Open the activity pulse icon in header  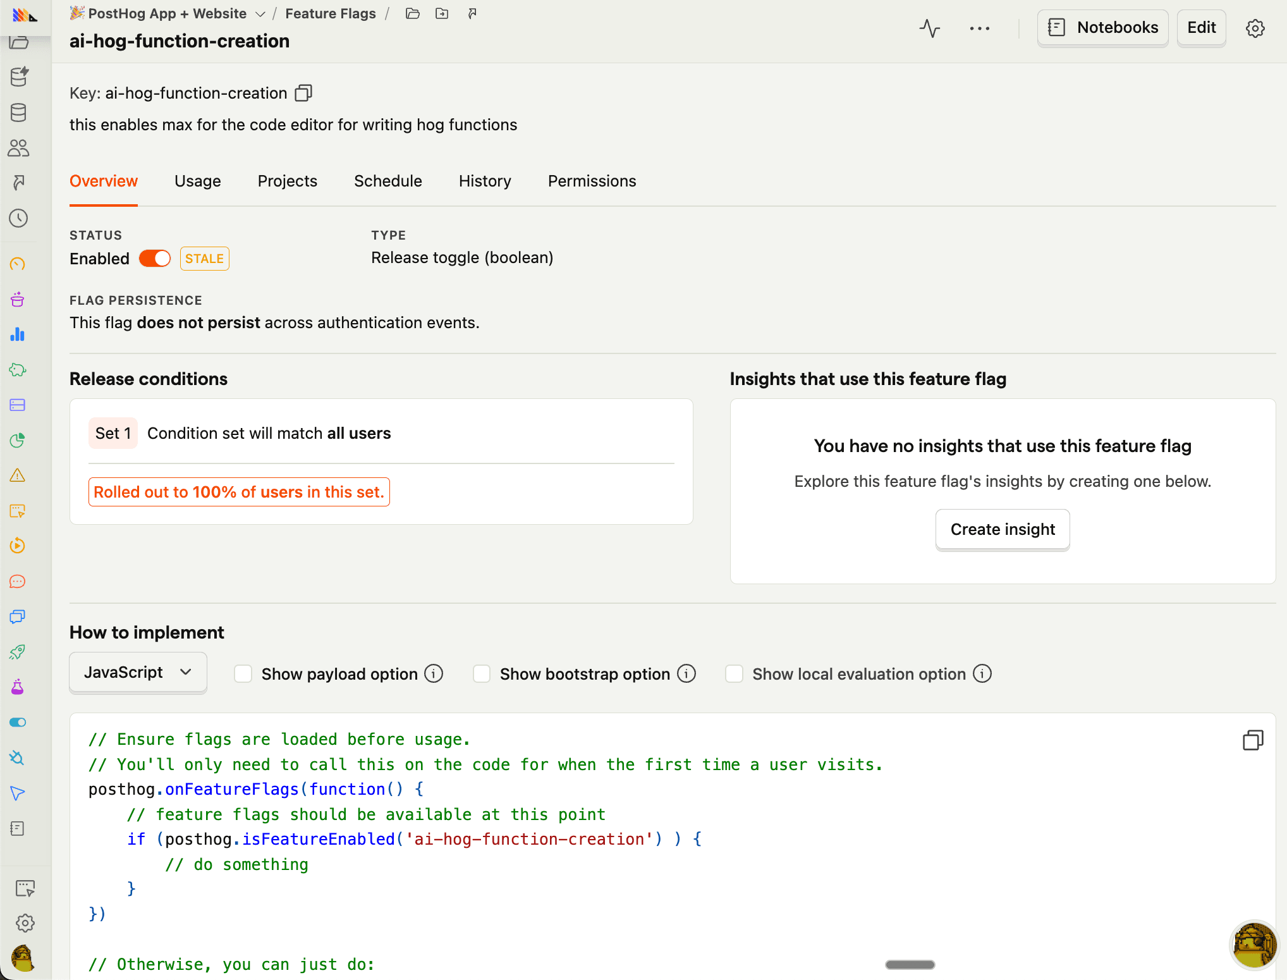click(930, 28)
